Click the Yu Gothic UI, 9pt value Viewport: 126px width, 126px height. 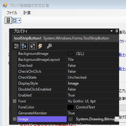pos(82,101)
